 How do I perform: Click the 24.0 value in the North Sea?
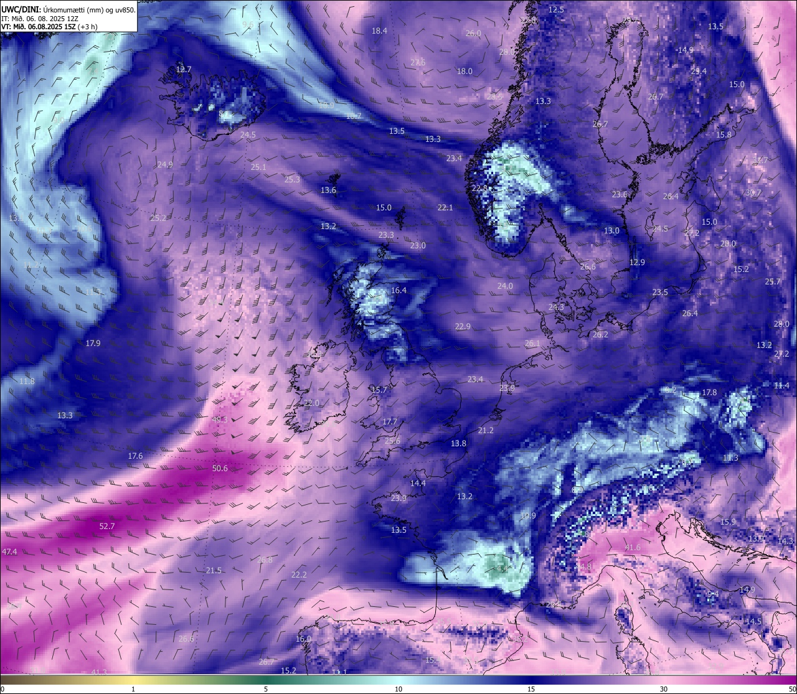[505, 286]
